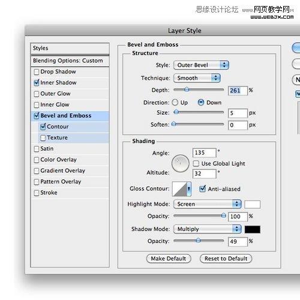
Task: Uncheck Bevel and Emboss checkbox
Action: tap(37, 116)
